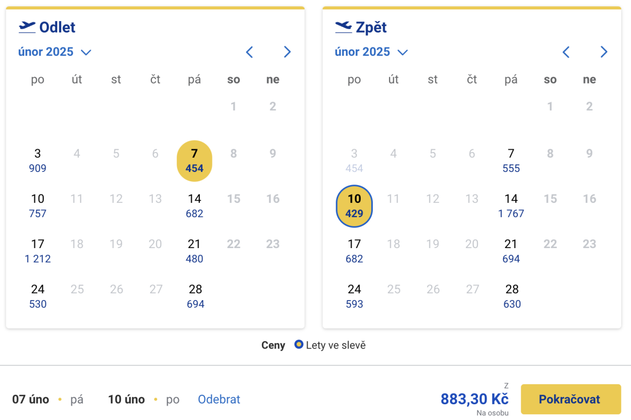Open the Odlet month dropdown únor 2025
Screen dimensions: 631x420
tap(55, 52)
